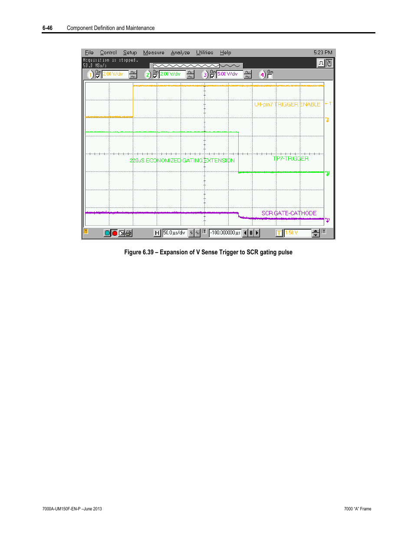Toggle channel 1 On checkbox

(98, 76)
